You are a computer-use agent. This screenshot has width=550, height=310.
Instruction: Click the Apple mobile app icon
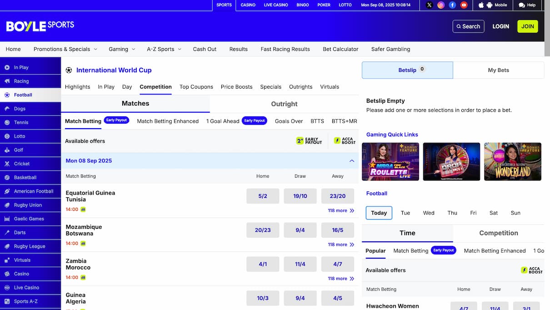[481, 5]
